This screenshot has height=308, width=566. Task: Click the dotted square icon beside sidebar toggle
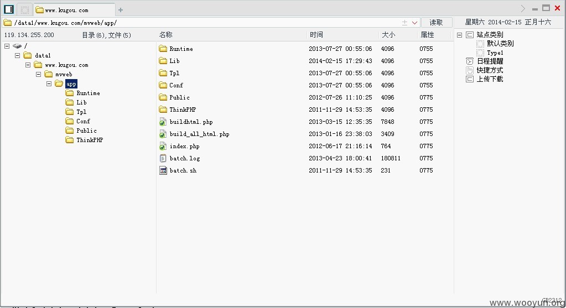point(24,10)
